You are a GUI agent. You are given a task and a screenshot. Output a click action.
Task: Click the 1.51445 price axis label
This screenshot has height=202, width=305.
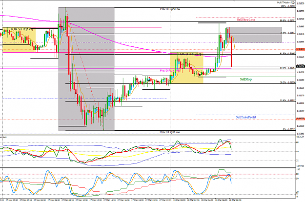(x=301, y=57)
